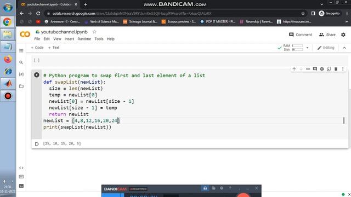View RAM and Disk usage bars
The width and height of the screenshot is (351, 197).
point(293,48)
